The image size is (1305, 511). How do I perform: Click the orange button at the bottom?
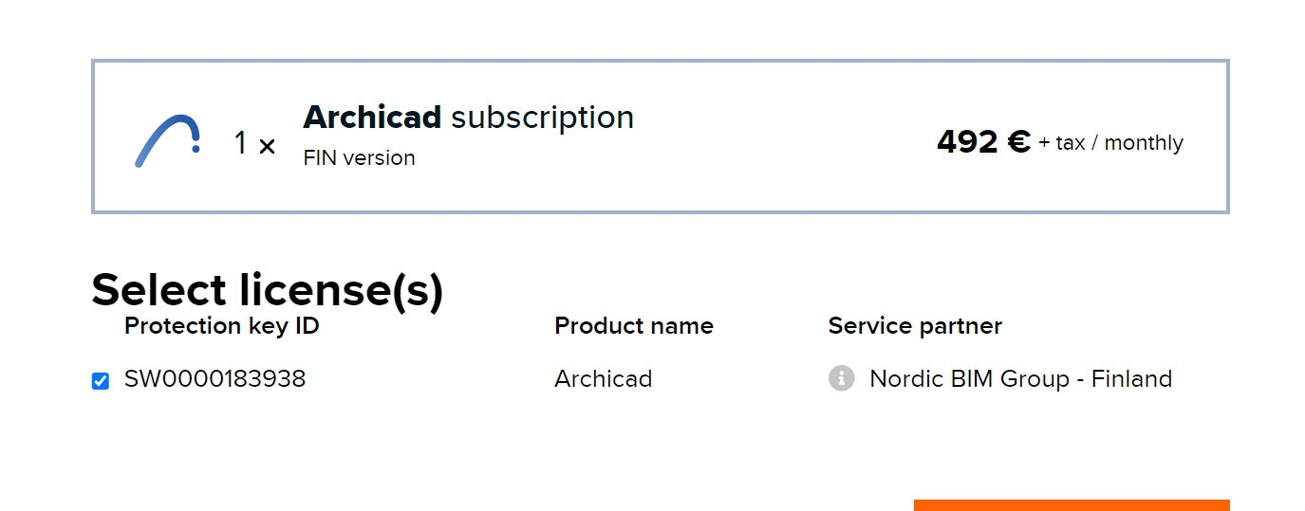tap(1071, 504)
